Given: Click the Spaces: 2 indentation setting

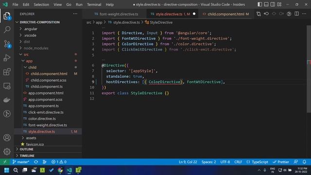Looking at the screenshot, I should click(x=208, y=162).
